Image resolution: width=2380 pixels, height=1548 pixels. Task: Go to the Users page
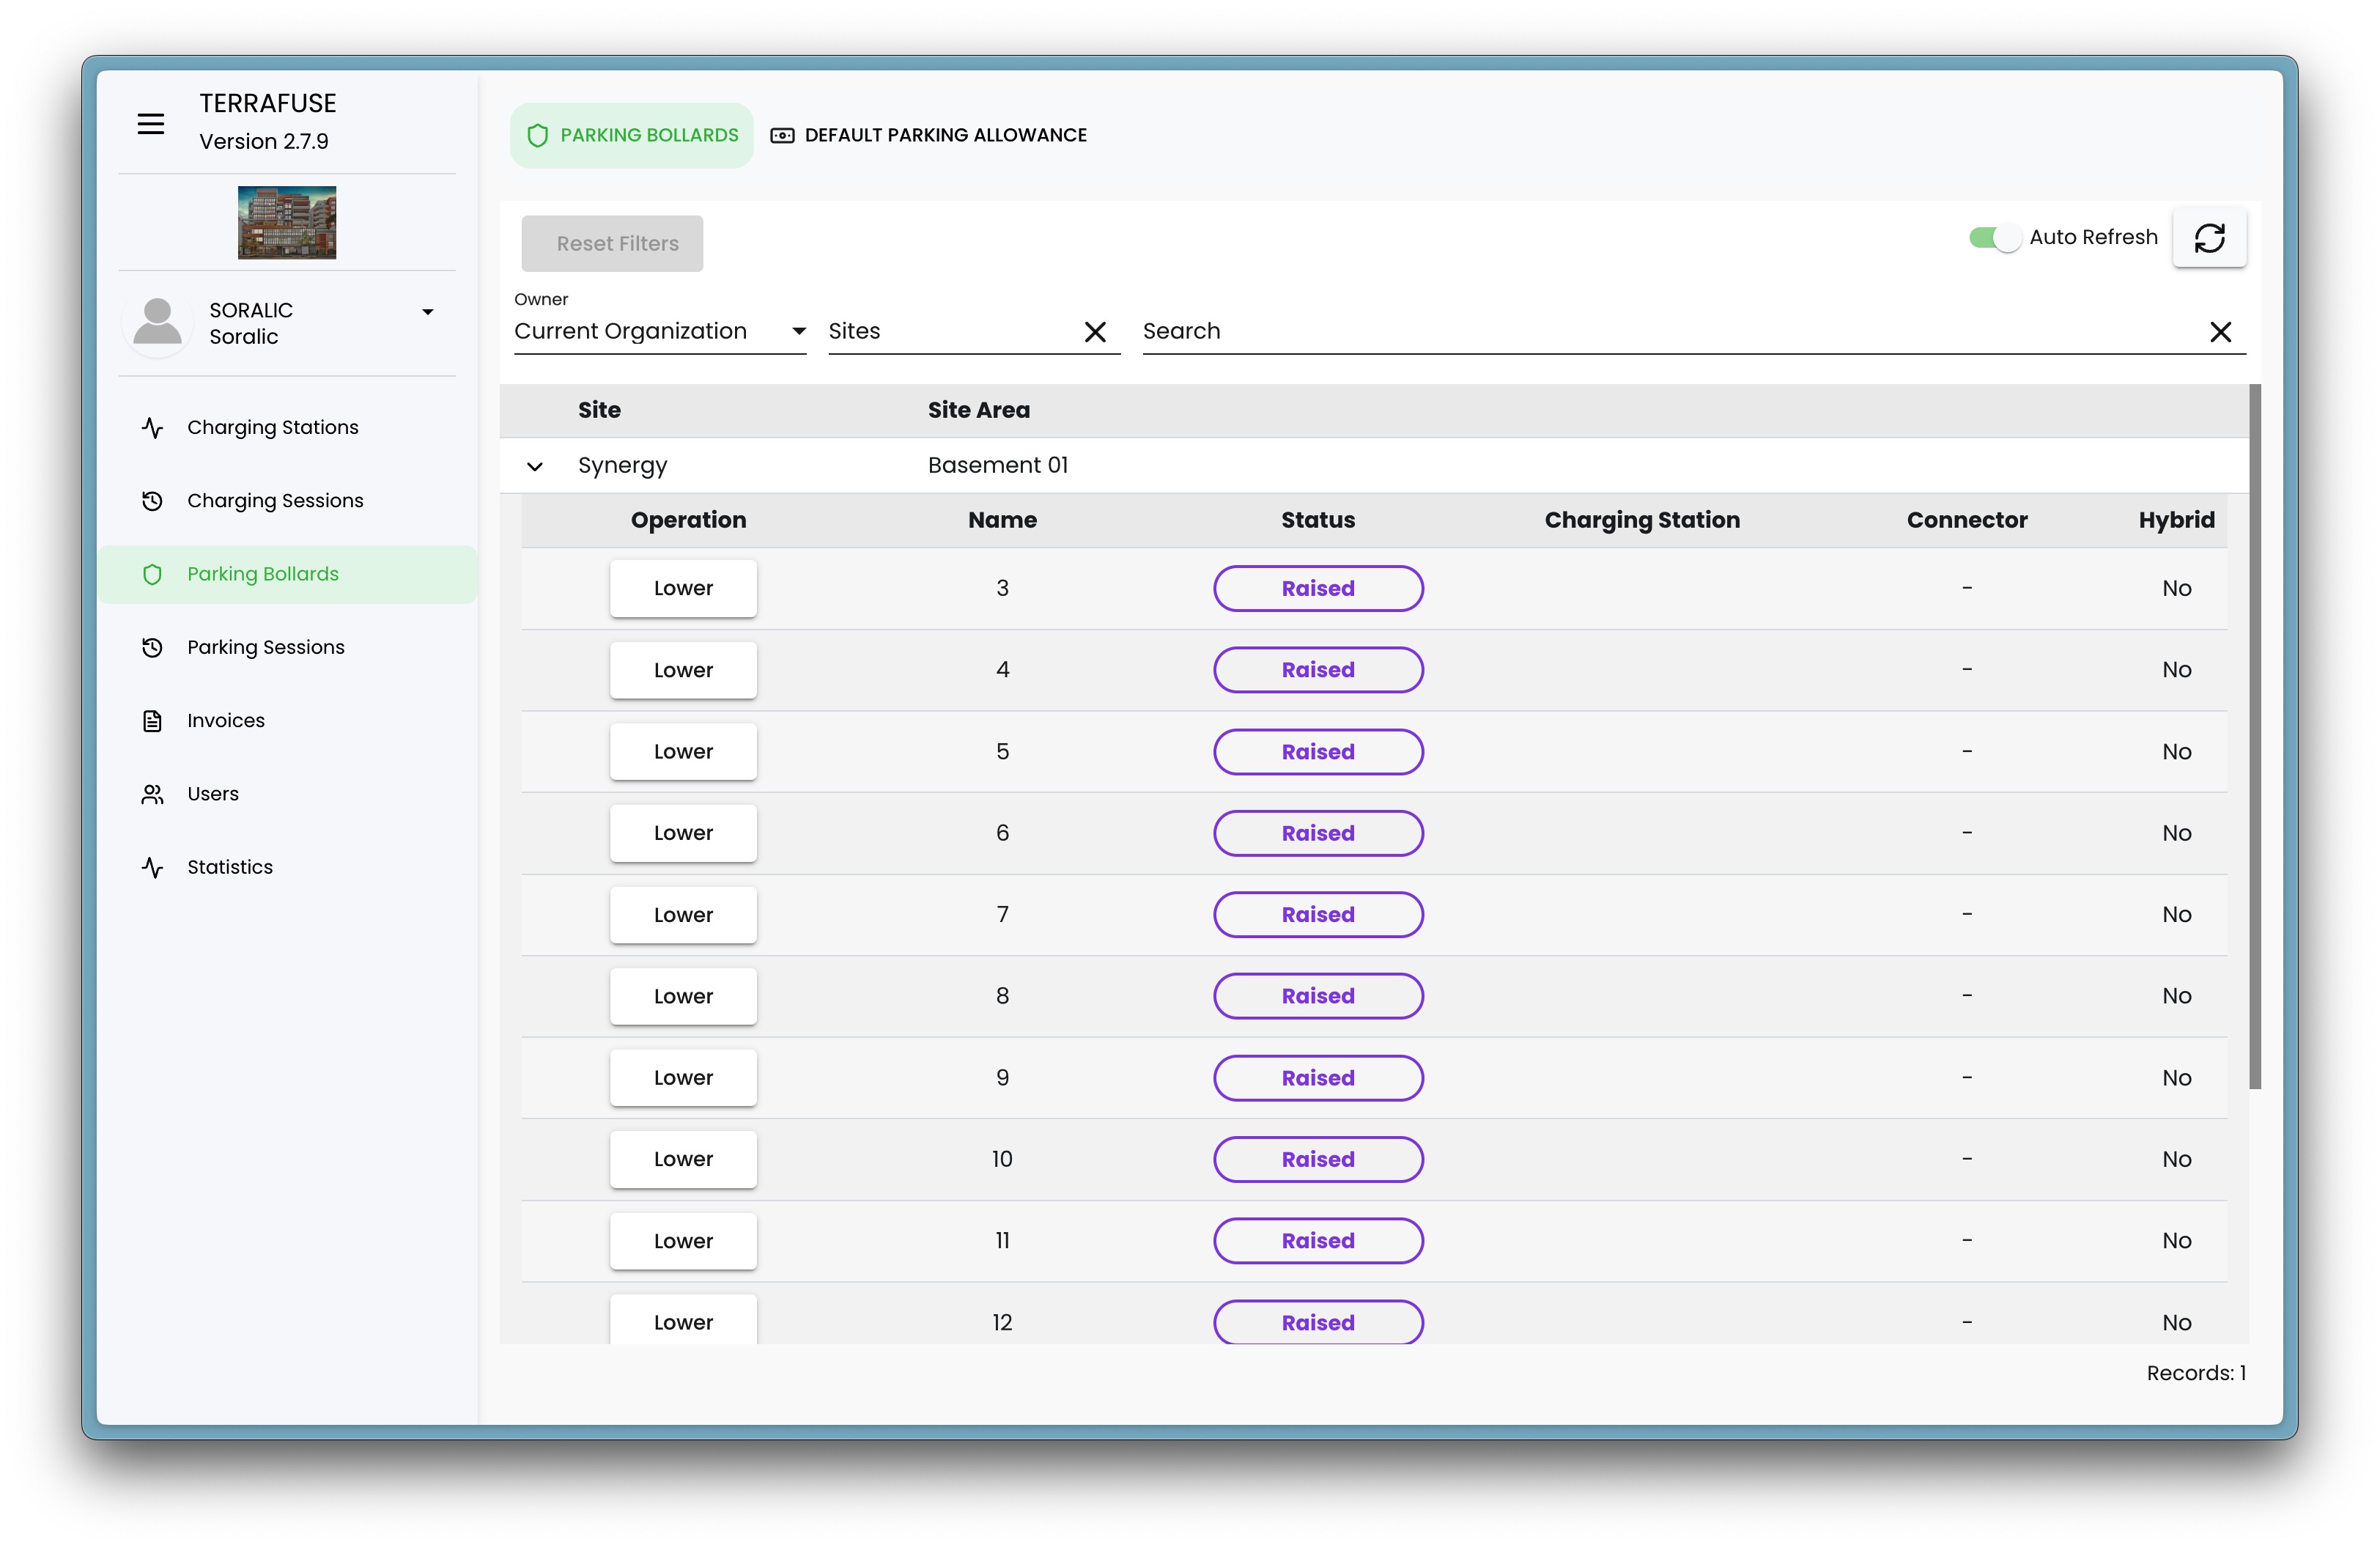212,794
